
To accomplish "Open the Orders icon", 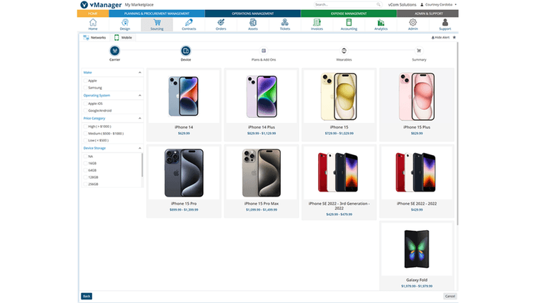I will pyautogui.click(x=221, y=23).
